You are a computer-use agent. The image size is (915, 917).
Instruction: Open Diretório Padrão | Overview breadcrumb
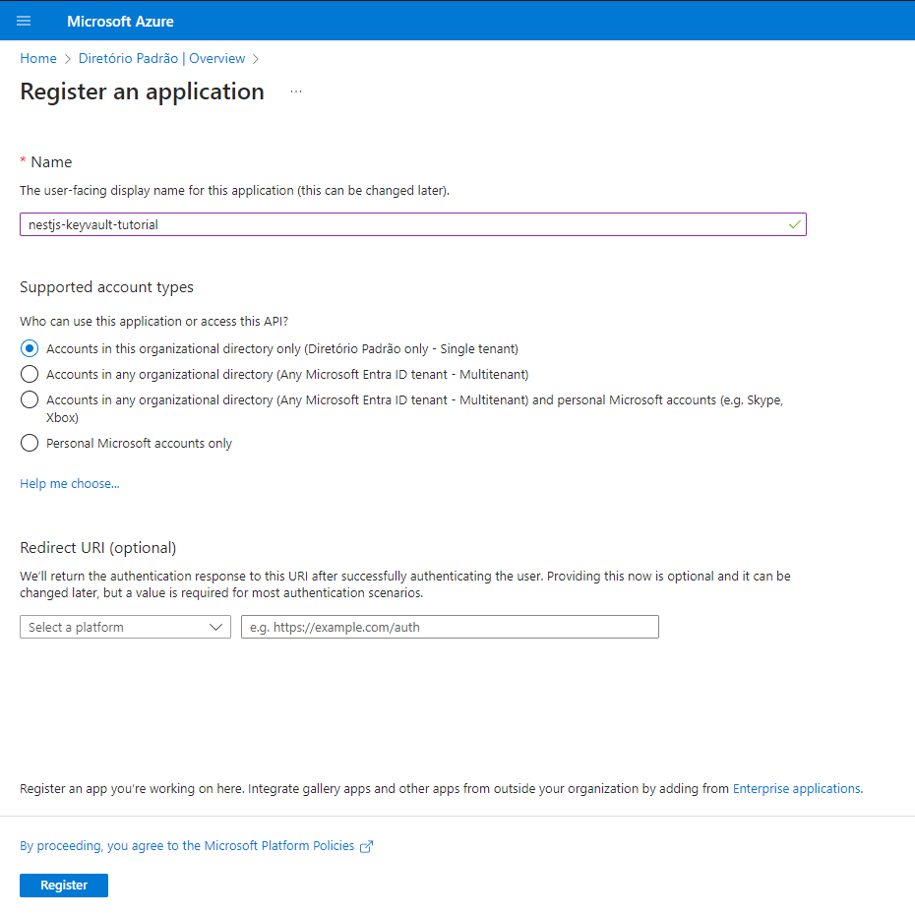click(x=162, y=58)
